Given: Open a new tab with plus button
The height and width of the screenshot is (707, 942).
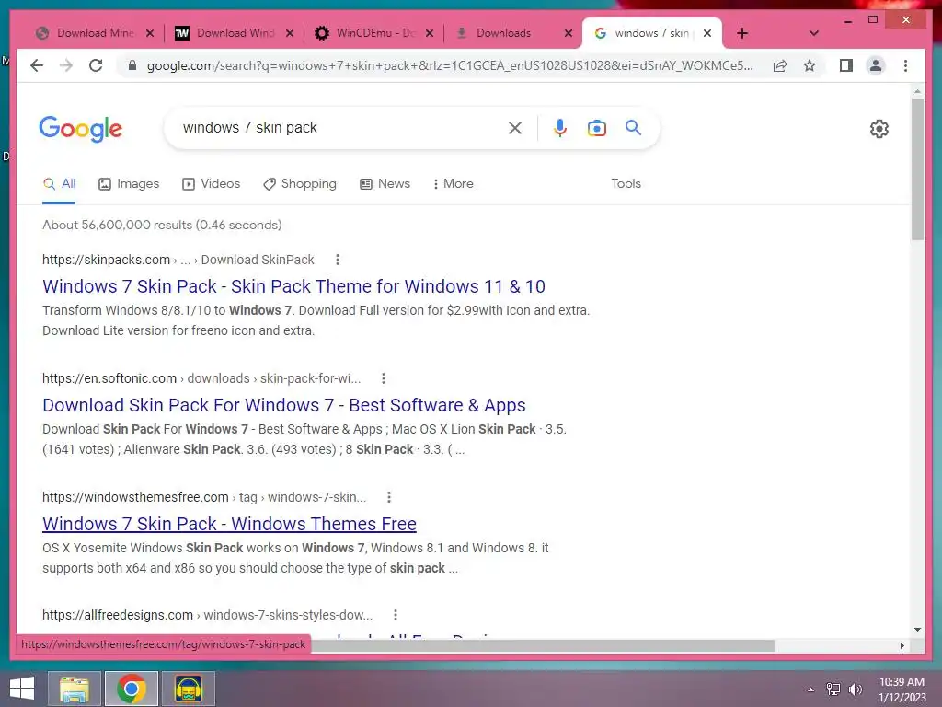Looking at the screenshot, I should coord(742,33).
